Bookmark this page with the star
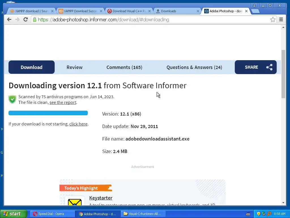The width and height of the screenshot is (290, 218). 273,20
